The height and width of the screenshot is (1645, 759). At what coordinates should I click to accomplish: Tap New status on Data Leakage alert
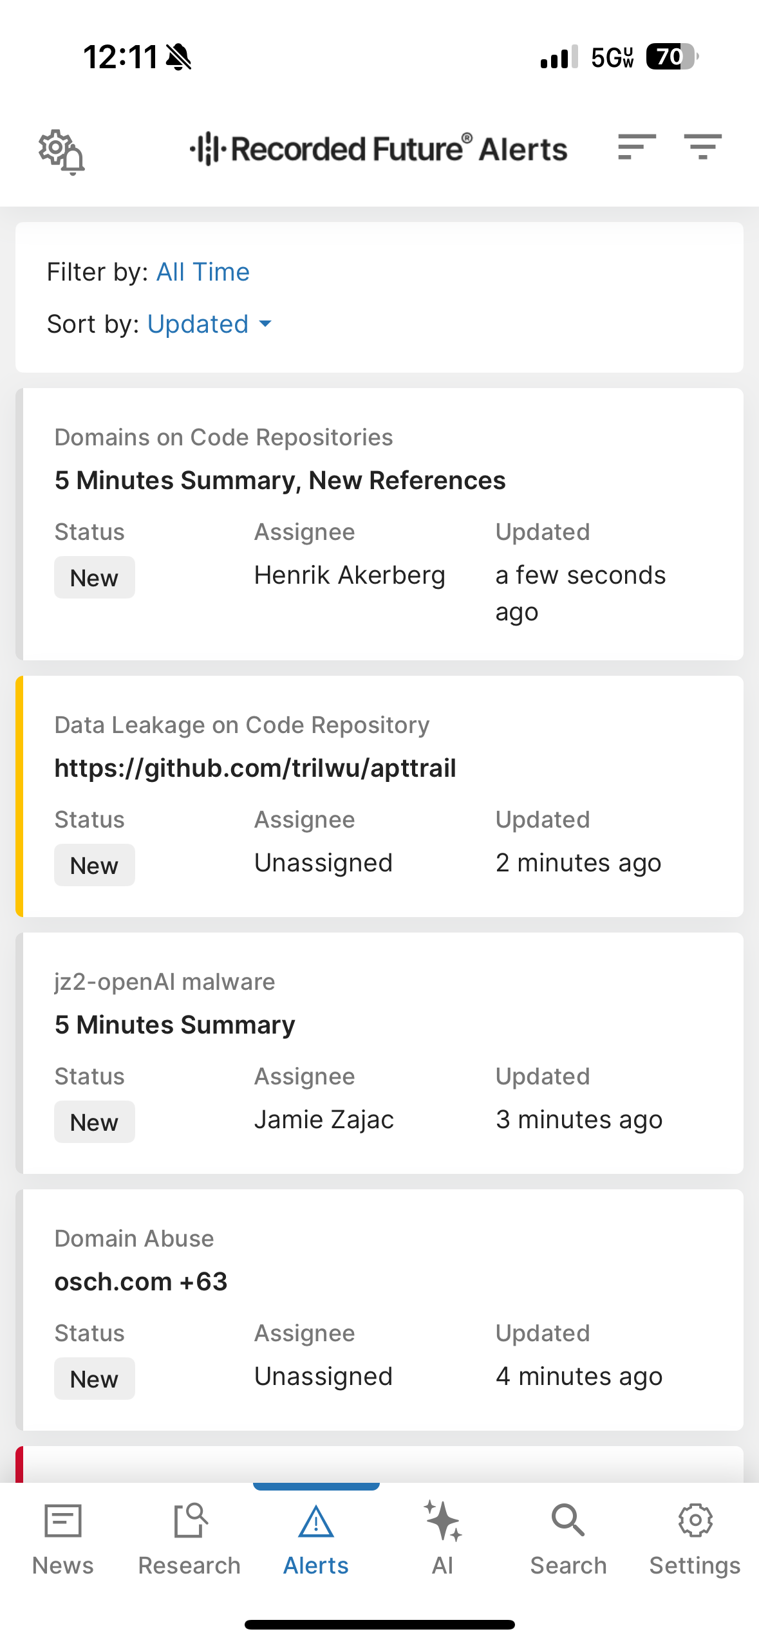94,866
